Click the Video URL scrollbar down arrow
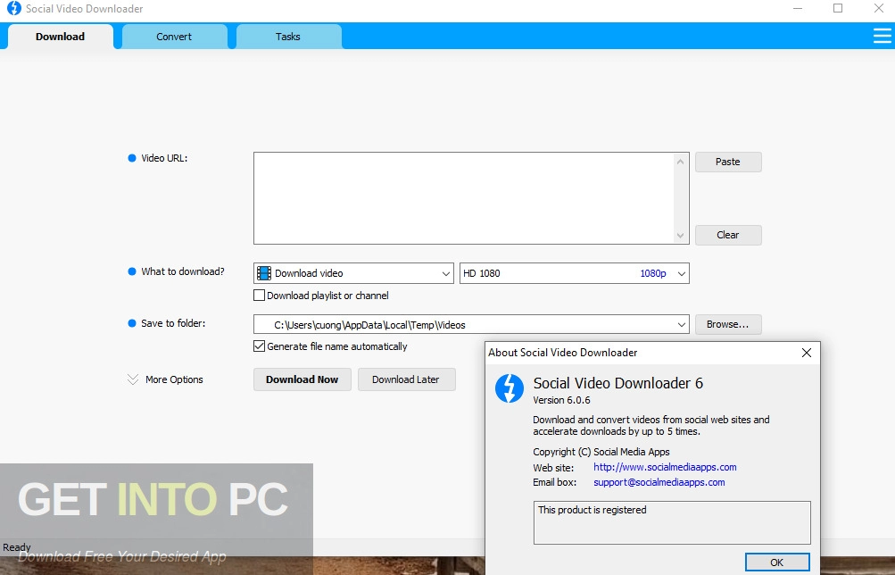The height and width of the screenshot is (575, 895). point(680,235)
